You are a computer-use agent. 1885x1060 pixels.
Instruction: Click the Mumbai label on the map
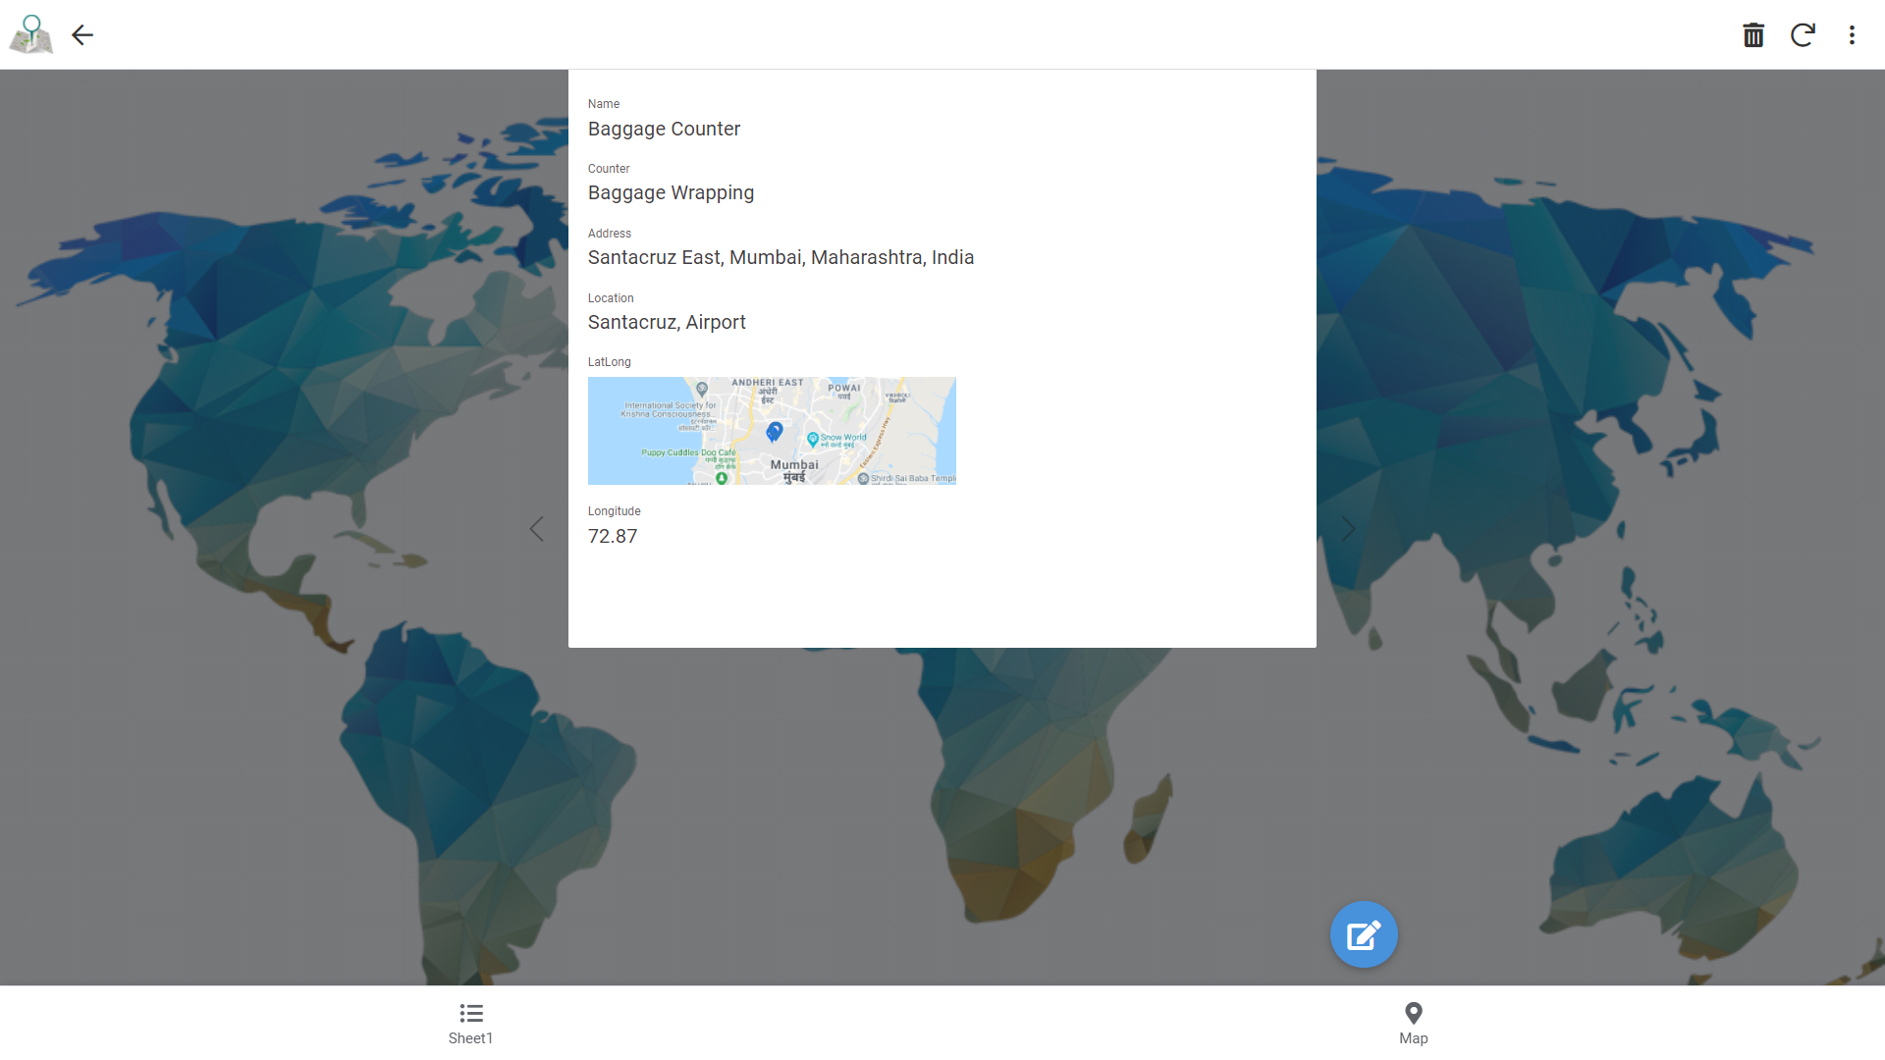pyautogui.click(x=793, y=465)
